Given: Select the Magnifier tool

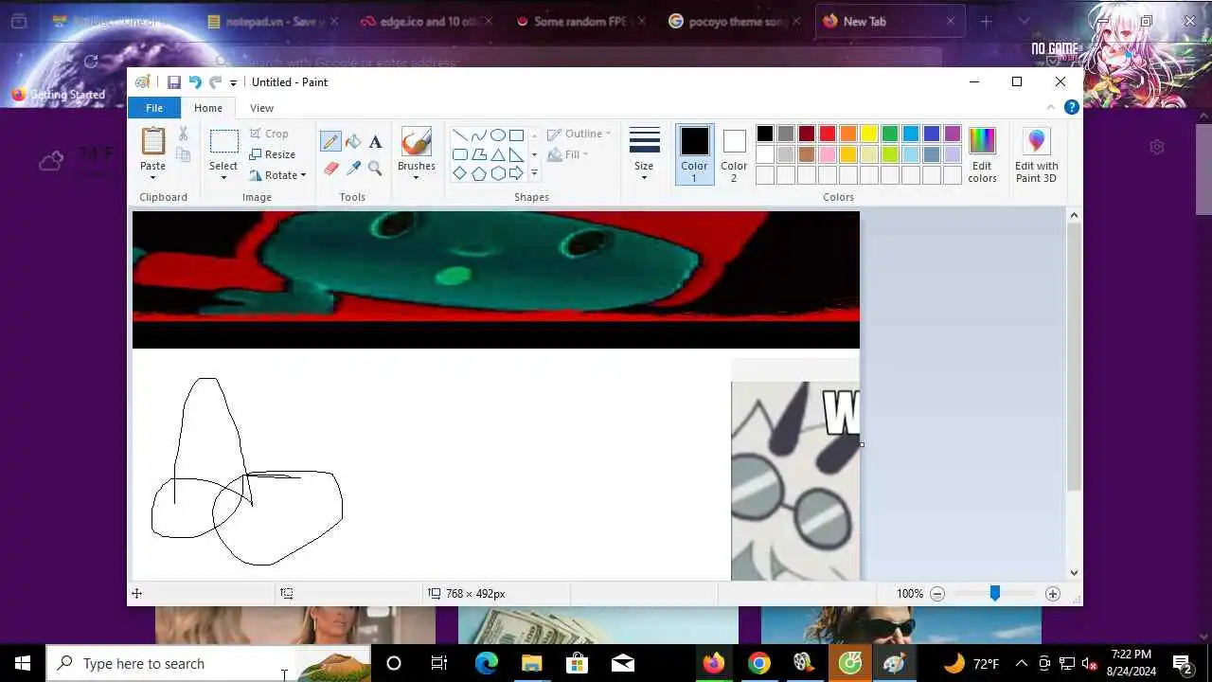Looking at the screenshot, I should 375,169.
